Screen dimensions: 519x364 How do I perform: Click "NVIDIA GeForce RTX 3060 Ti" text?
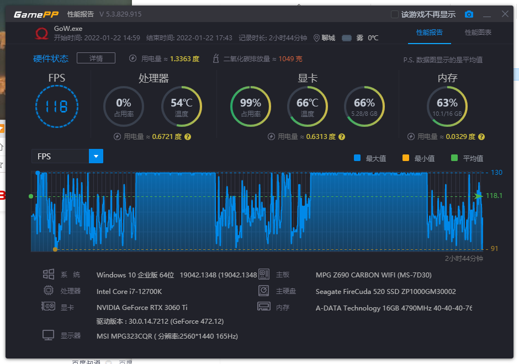click(142, 307)
